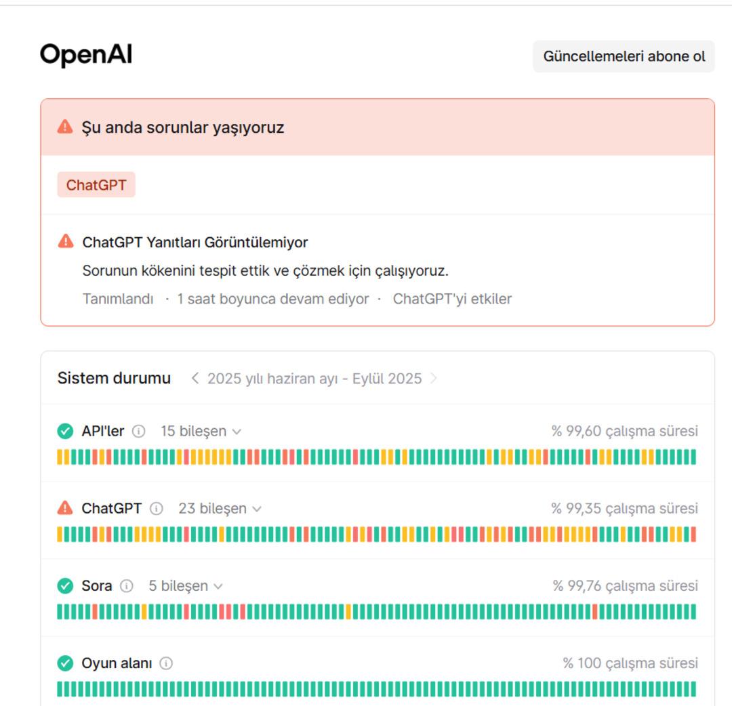Viewport: 732px width, 706px height.
Task: Click the Güncellemeleri abone ol button
Action: click(x=624, y=56)
